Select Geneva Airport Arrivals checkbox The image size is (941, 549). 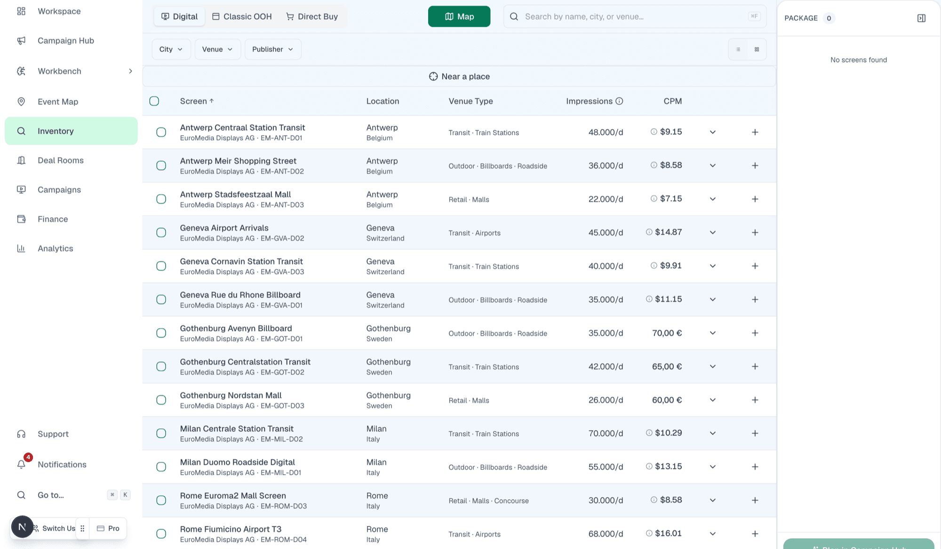point(161,233)
